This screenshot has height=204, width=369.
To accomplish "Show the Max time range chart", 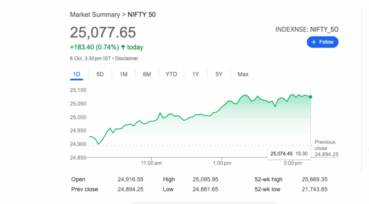I will pos(243,74).
